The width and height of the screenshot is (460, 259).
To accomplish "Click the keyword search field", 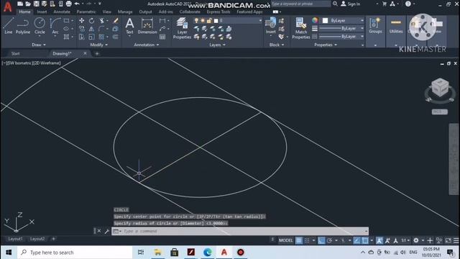I will 301,4.
